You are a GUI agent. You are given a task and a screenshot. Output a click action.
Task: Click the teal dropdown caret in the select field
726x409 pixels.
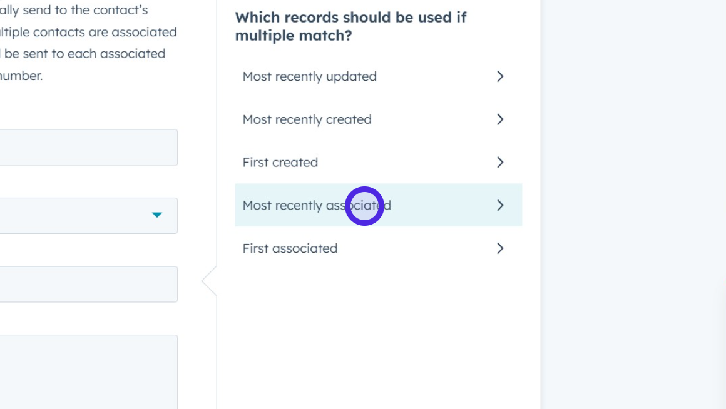(x=157, y=215)
